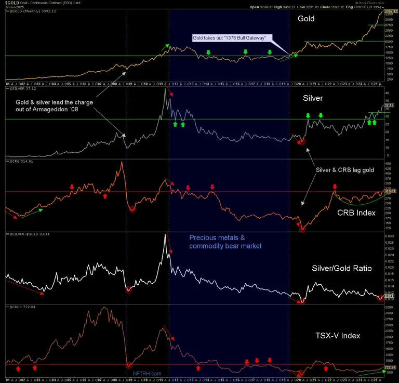Click the "Silver & CRB lag gold" annotation

(x=342, y=169)
